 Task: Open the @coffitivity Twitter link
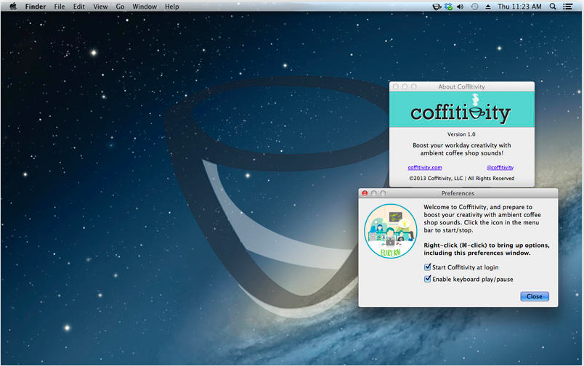click(500, 168)
